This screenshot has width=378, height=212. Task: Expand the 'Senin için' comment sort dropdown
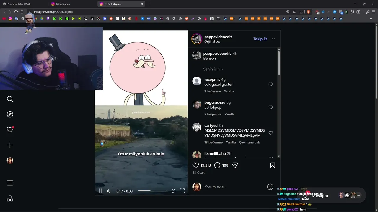point(214,69)
